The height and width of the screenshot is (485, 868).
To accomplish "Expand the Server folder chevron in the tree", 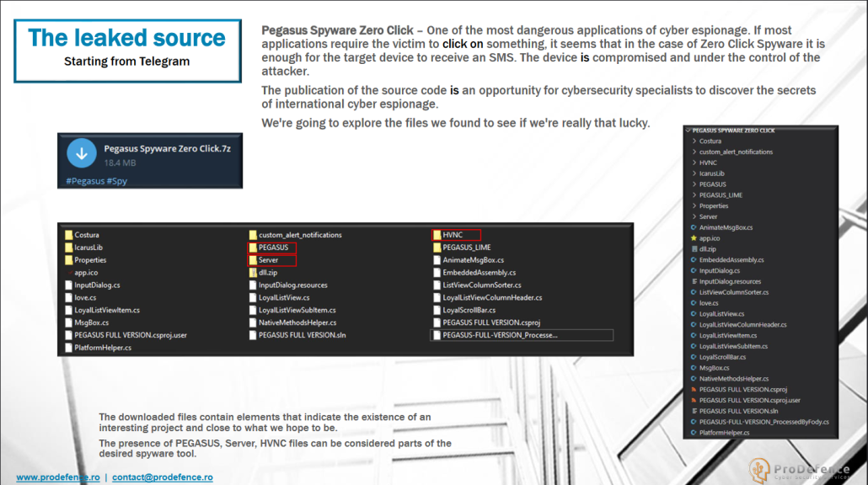I will (x=694, y=216).
